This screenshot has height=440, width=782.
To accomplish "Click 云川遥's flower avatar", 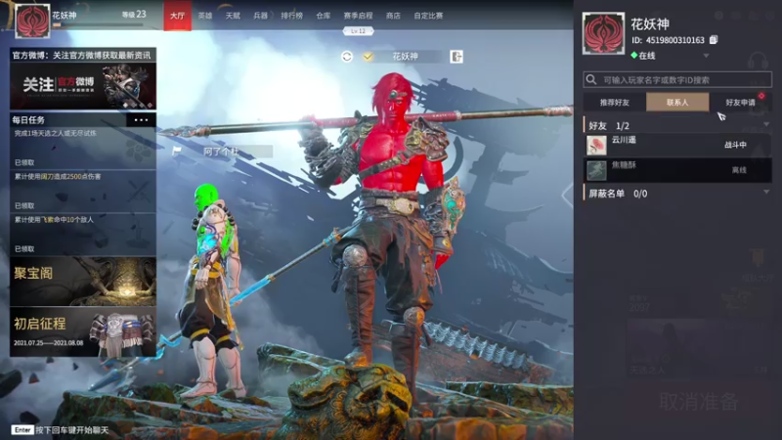I will point(596,145).
